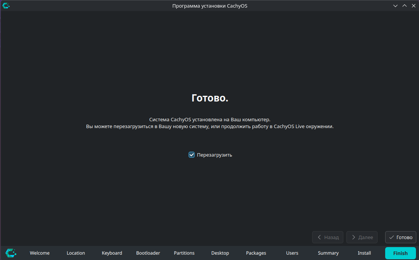Image resolution: width=419 pixels, height=260 pixels.
Task: Close the CachyOS installer window
Action: click(x=413, y=6)
